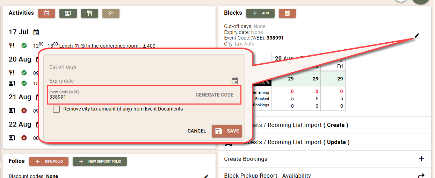Edit Folios discount codes with pencil icon
Viewport: 435px width, 178px height.
(x=206, y=176)
